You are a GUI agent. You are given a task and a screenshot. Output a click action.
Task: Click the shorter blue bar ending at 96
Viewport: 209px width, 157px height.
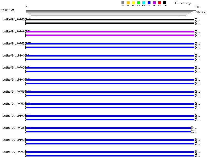pos(108,128)
